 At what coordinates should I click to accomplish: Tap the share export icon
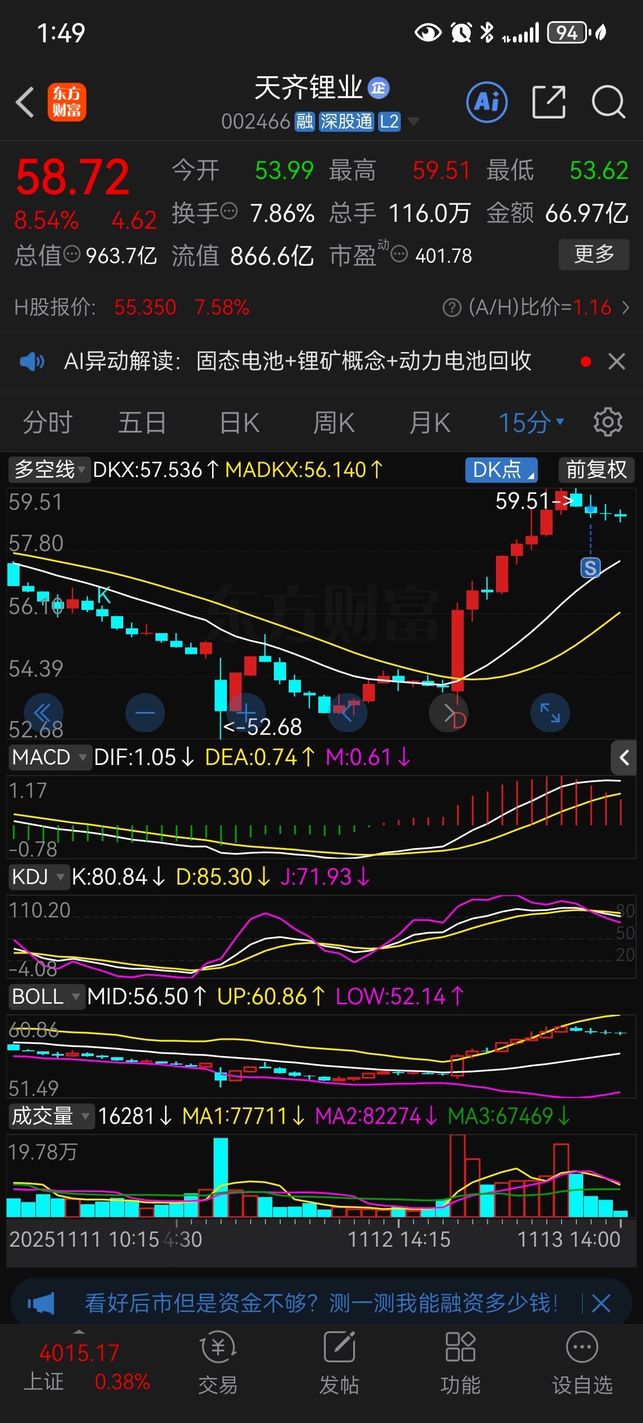coord(549,102)
